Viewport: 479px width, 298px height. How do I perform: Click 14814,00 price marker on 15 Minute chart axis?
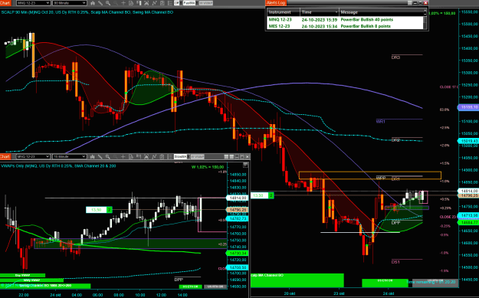(x=237, y=198)
